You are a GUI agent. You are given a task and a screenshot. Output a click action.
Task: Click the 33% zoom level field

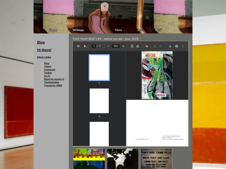(x=116, y=46)
